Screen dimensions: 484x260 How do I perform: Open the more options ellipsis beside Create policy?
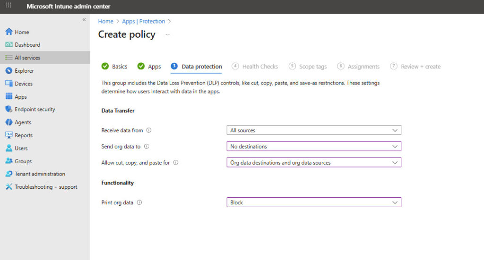point(168,35)
